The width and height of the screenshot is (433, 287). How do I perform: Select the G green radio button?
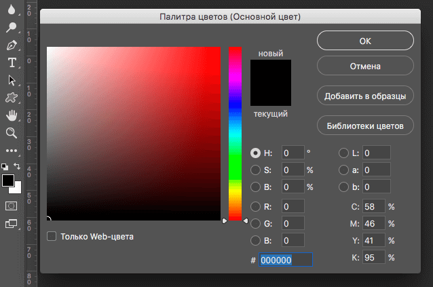(x=255, y=223)
